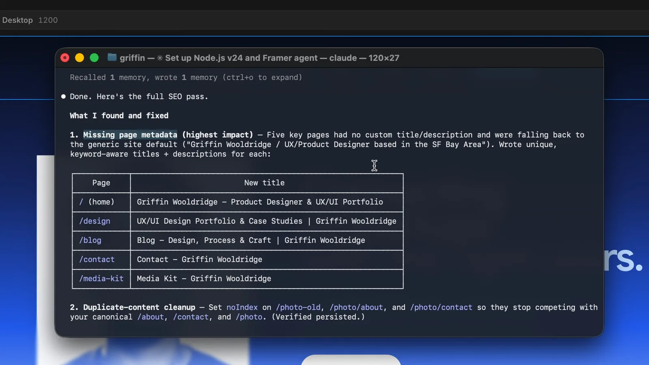
Task: Open the /media-kit path in the table
Action: click(x=101, y=279)
